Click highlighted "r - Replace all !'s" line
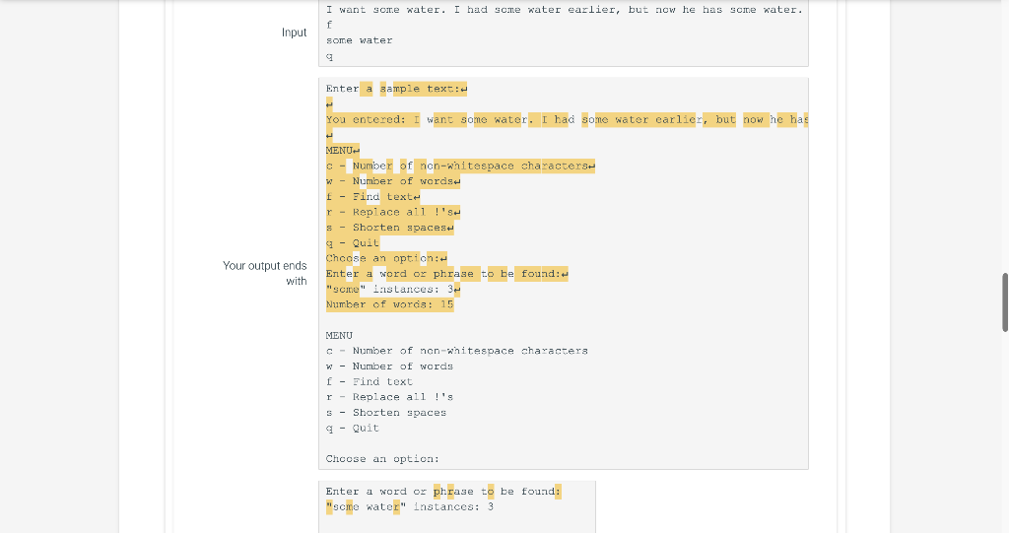This screenshot has height=533, width=1009. (x=393, y=213)
